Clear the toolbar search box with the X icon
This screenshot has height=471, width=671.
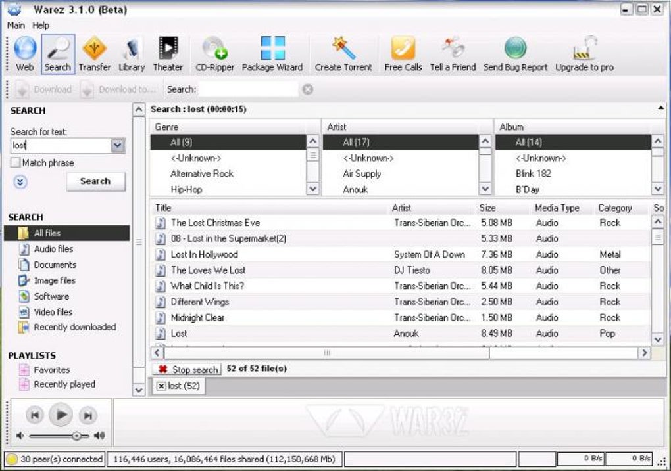308,89
